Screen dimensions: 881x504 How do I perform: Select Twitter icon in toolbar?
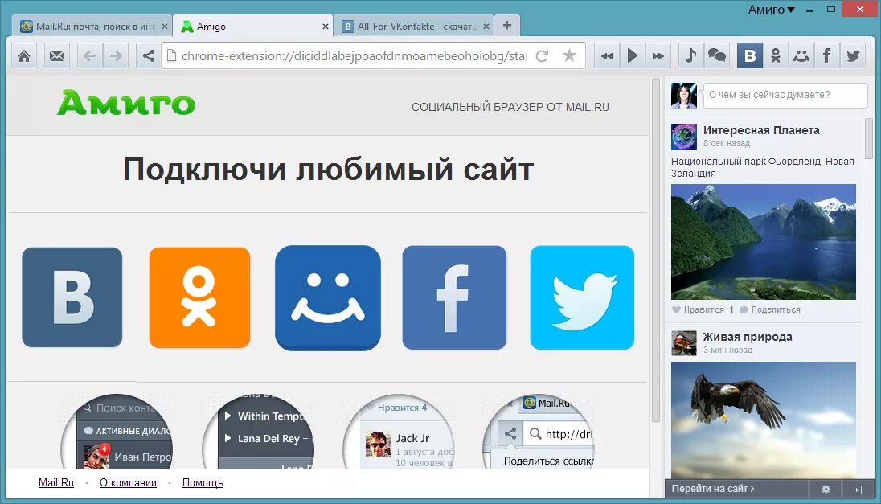click(x=853, y=55)
